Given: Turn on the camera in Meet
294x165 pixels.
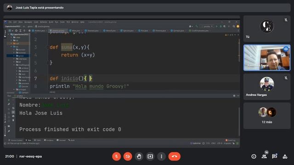Looking at the screenshot, I should [x=128, y=156].
